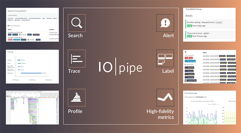
Task: Open the Duration spiking - RequestUnicorn alert
Action: click(201, 22)
